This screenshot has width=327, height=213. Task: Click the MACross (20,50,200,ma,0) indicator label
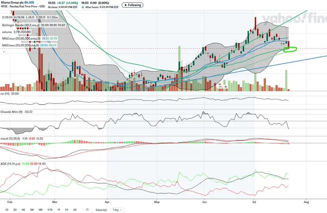click(x=21, y=45)
